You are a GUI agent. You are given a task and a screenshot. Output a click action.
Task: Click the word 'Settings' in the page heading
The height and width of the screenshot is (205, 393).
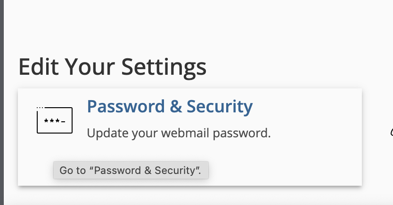click(164, 67)
